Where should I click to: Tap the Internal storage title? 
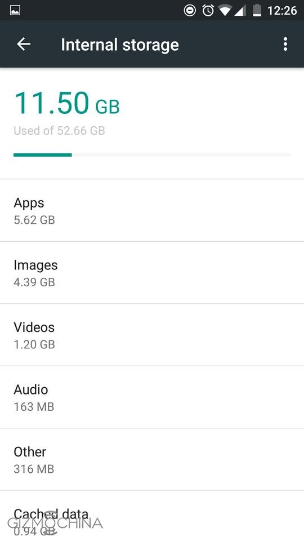120,45
